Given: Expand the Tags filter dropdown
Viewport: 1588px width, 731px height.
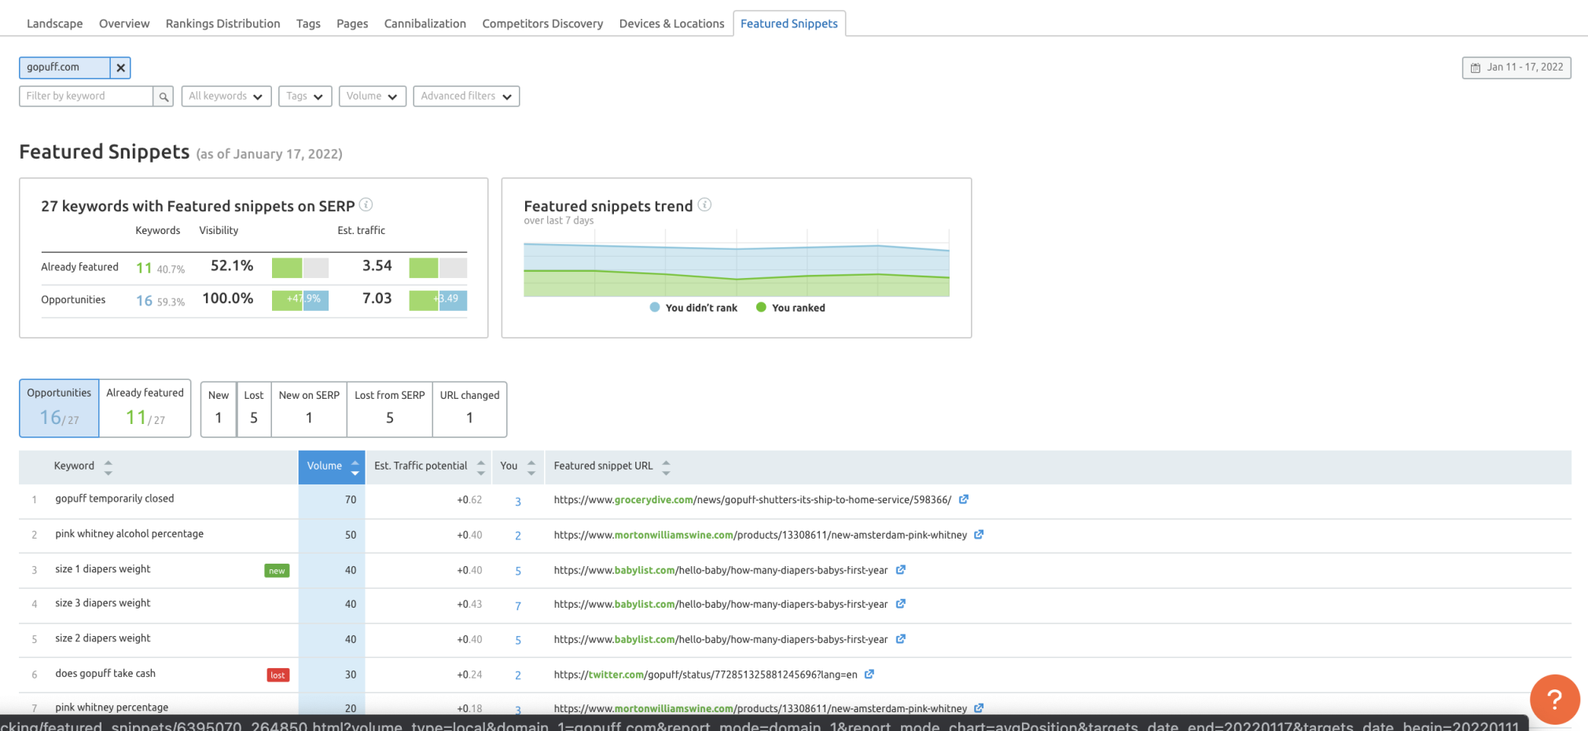Looking at the screenshot, I should click(305, 97).
